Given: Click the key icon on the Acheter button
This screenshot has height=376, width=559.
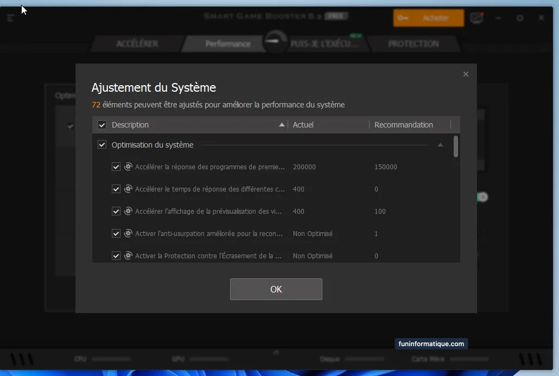Looking at the screenshot, I should [403, 18].
